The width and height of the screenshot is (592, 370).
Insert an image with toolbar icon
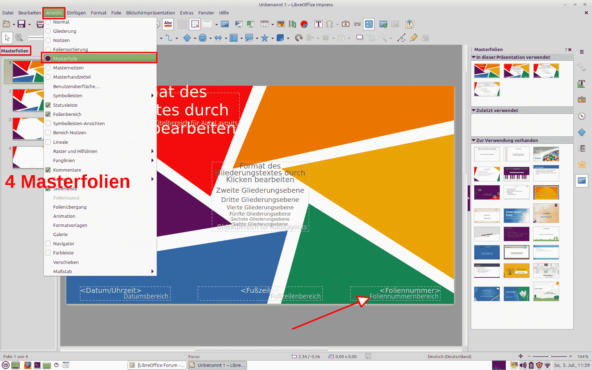point(281,24)
